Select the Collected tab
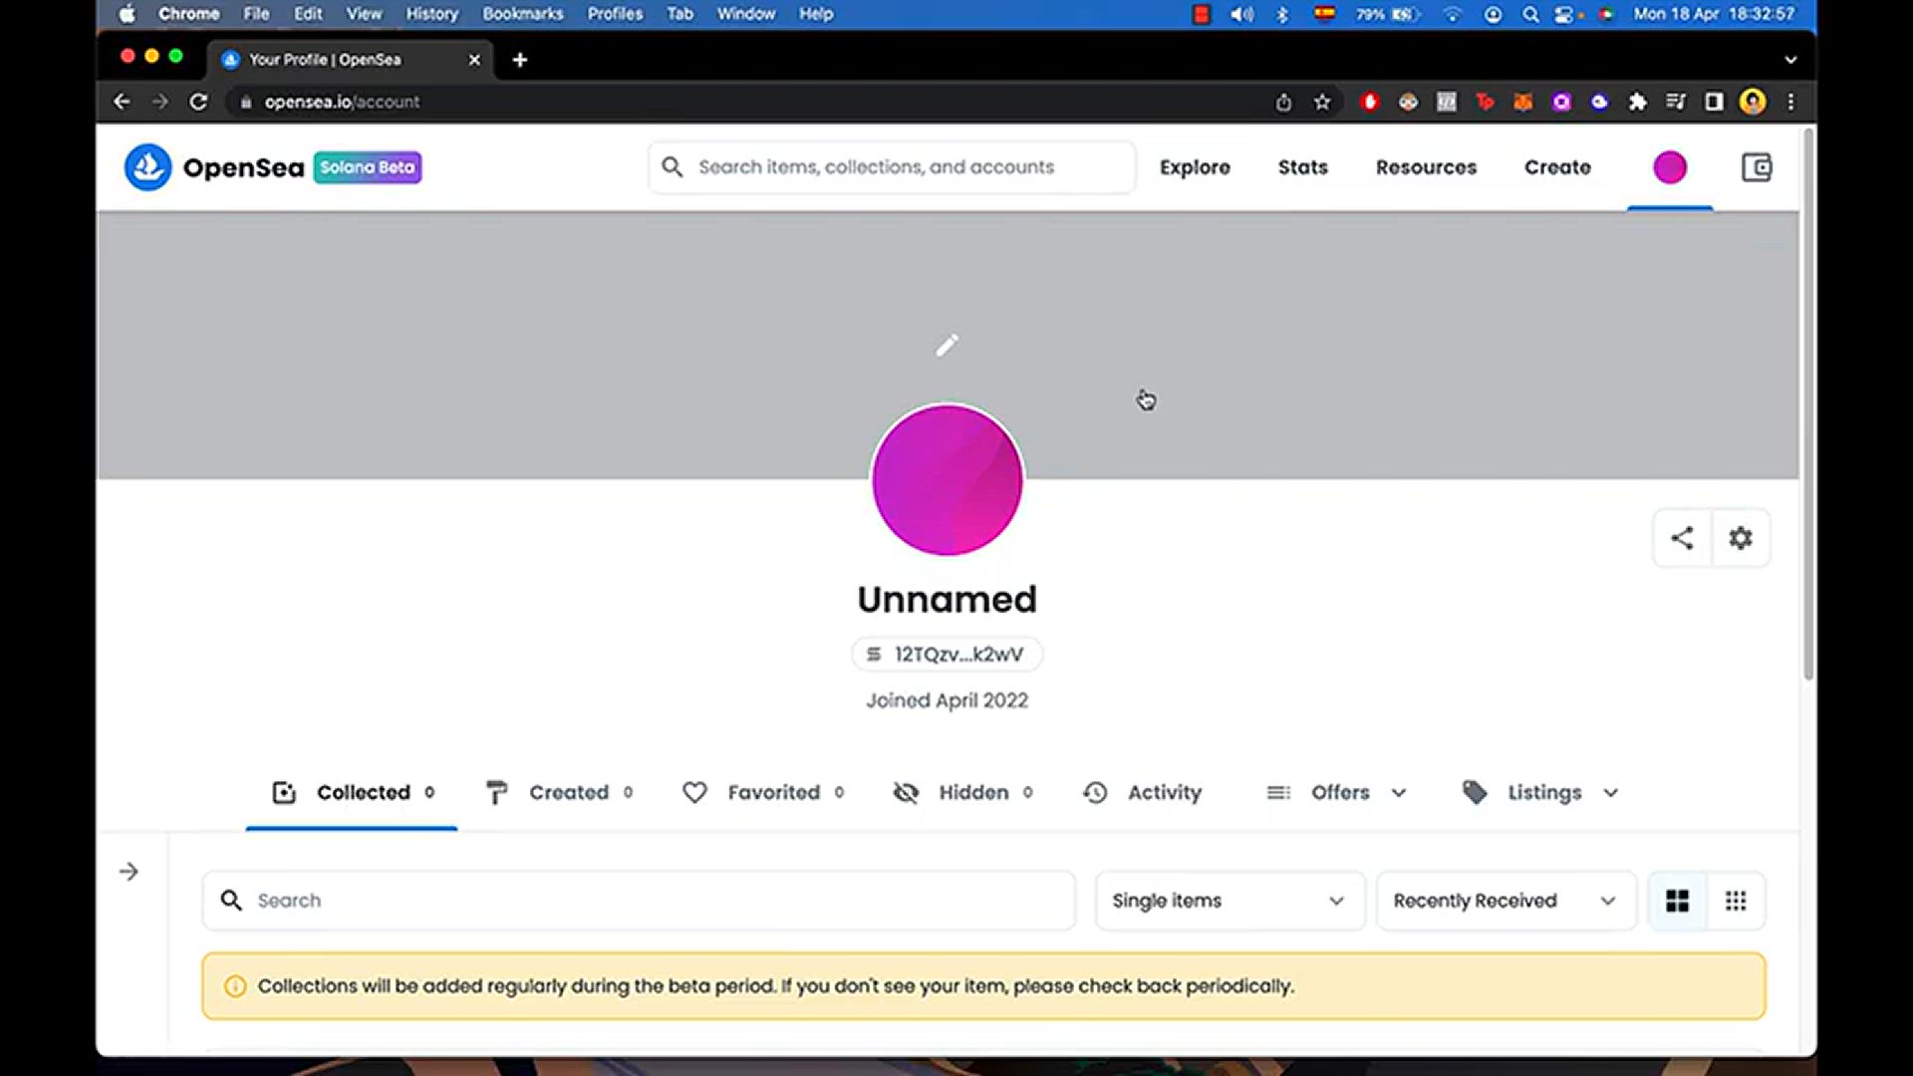 pyautogui.click(x=353, y=793)
